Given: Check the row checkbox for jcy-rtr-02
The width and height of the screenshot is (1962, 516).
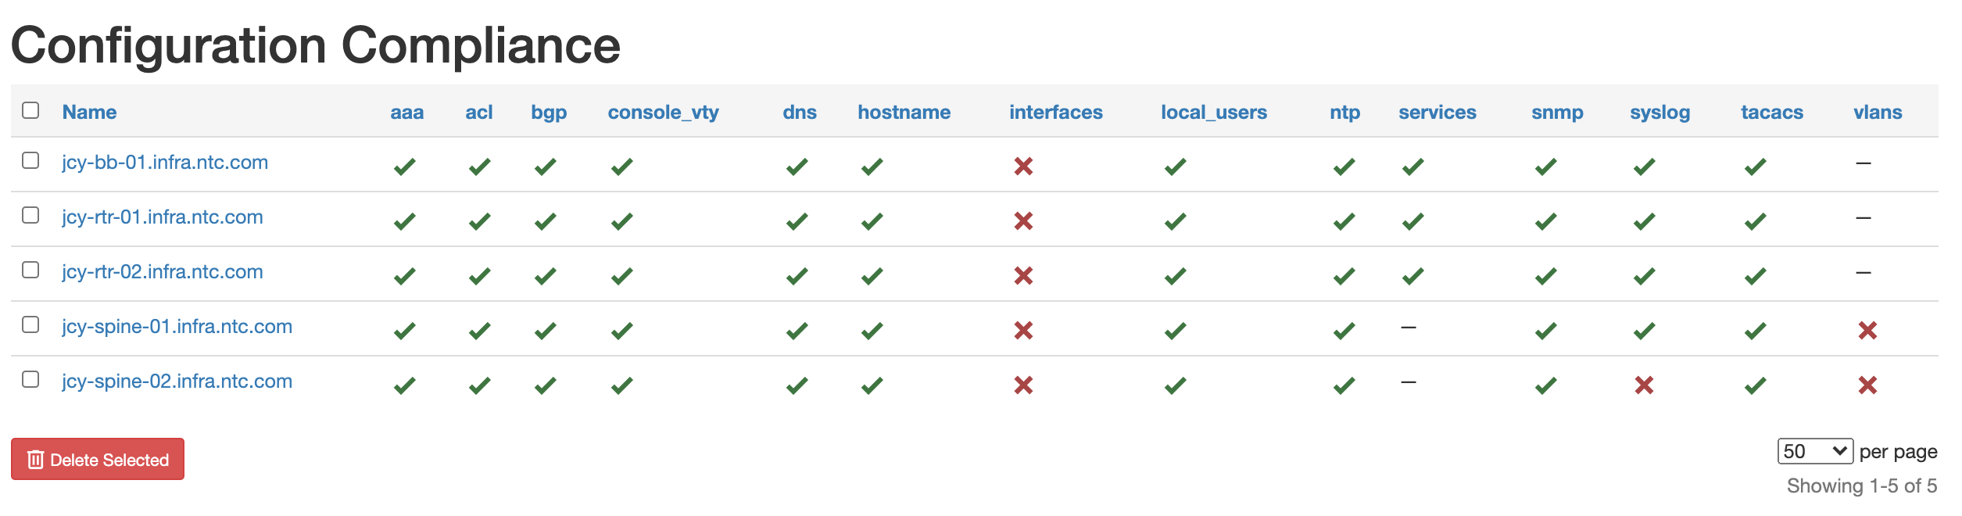Looking at the screenshot, I should pyautogui.click(x=30, y=269).
